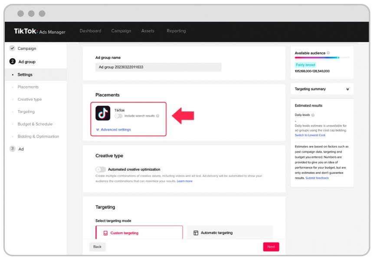
Task: Open the Assets menu
Action: (148, 31)
